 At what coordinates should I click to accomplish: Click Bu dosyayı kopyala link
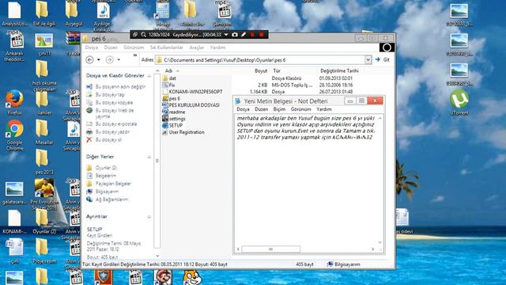[x=114, y=102]
